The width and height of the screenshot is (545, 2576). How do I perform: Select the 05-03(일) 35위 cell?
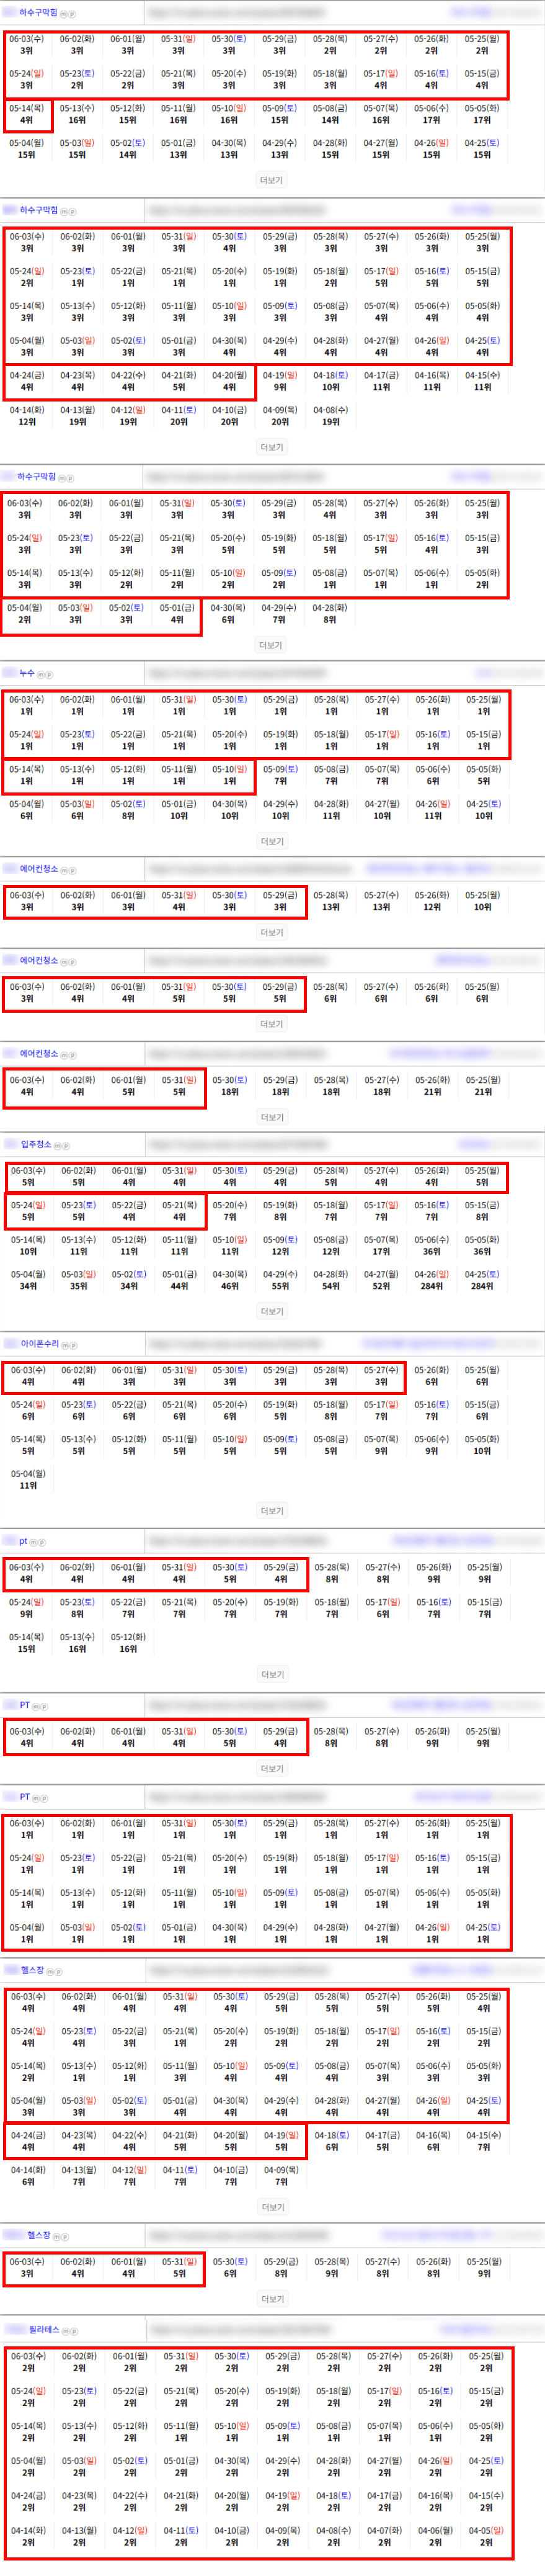coord(78,1281)
